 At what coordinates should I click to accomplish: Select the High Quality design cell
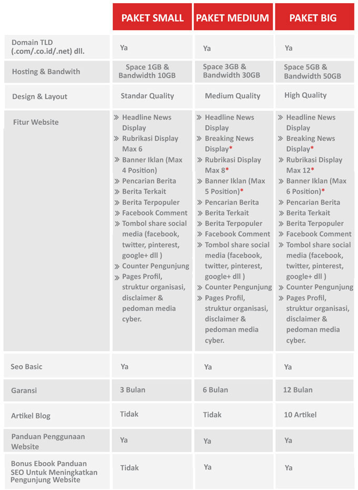click(x=305, y=95)
